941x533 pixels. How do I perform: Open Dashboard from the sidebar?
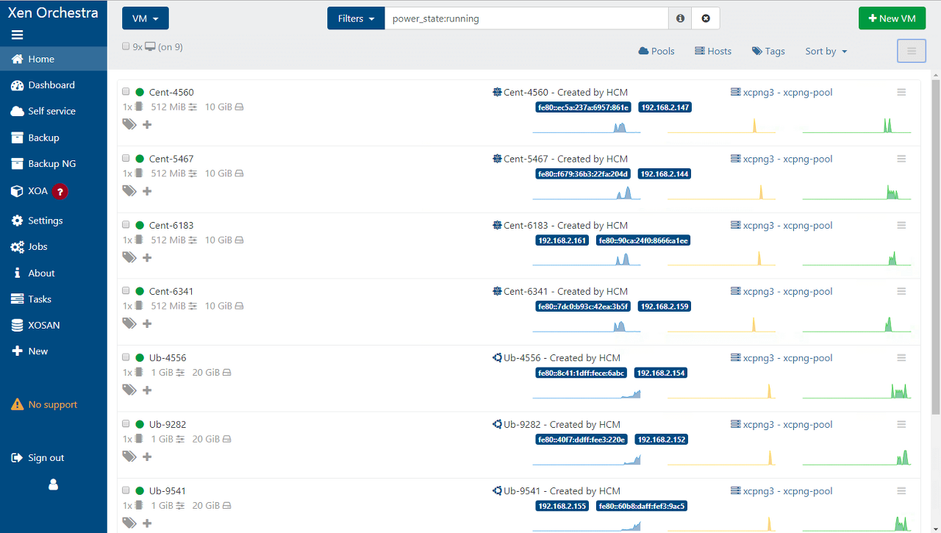pos(54,85)
